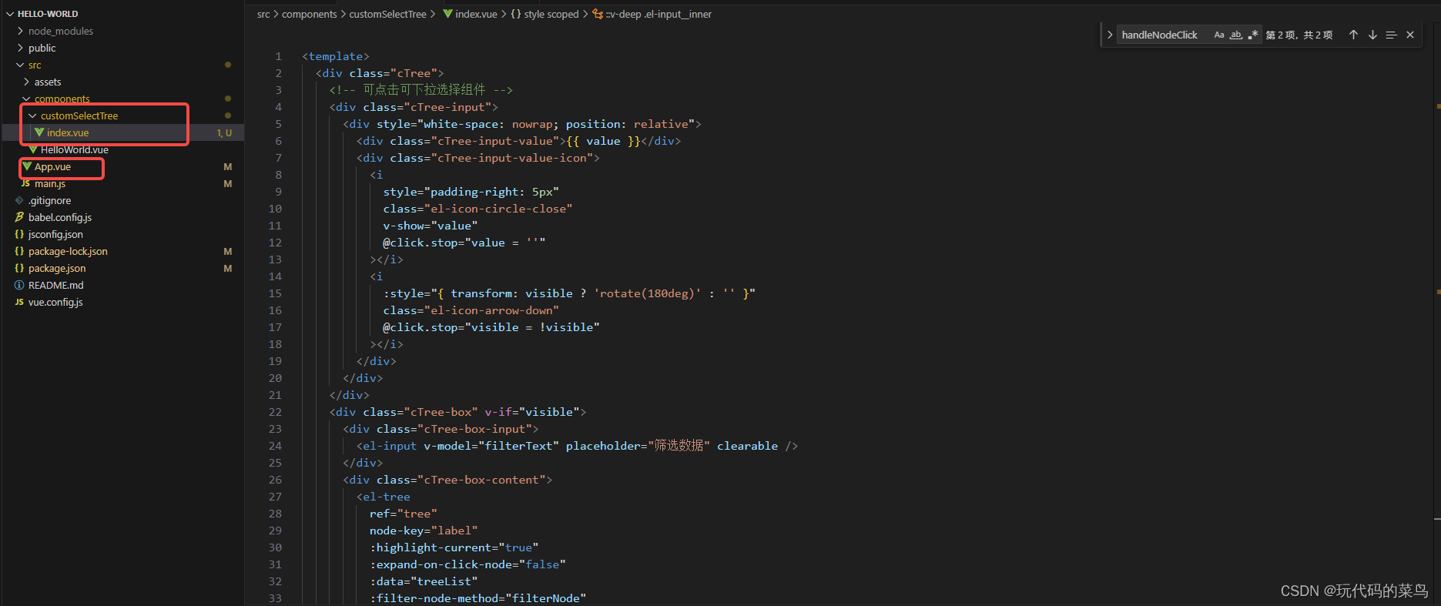Click the braces icon beside jsconfig.json

point(19,234)
